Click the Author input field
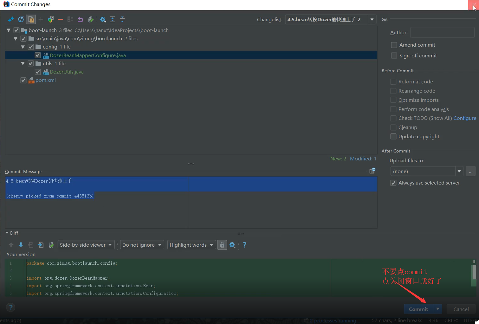479x324 pixels. pyautogui.click(x=442, y=33)
